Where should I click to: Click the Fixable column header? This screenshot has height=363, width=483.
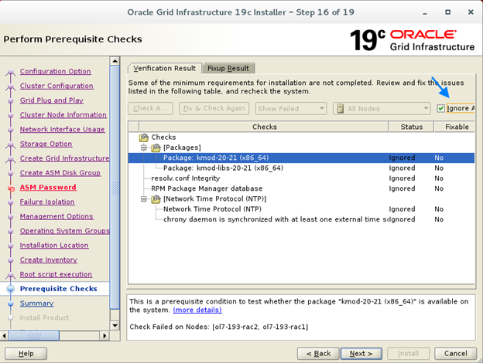(454, 127)
